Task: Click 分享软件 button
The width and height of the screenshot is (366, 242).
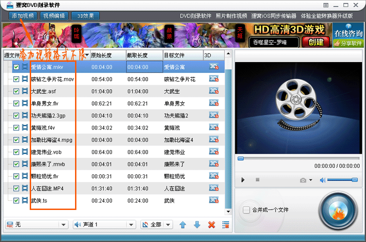Action: 348,43
